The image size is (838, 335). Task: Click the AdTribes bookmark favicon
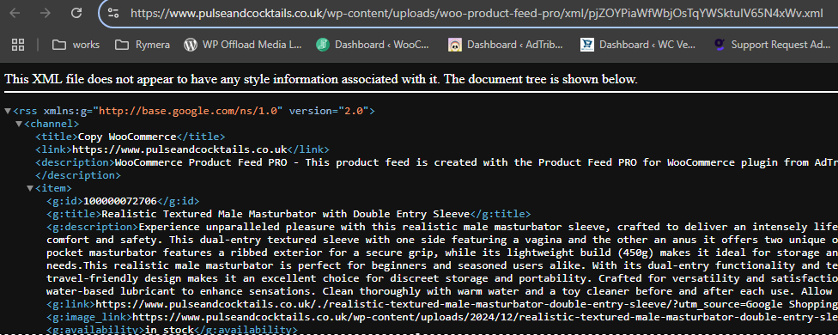455,45
